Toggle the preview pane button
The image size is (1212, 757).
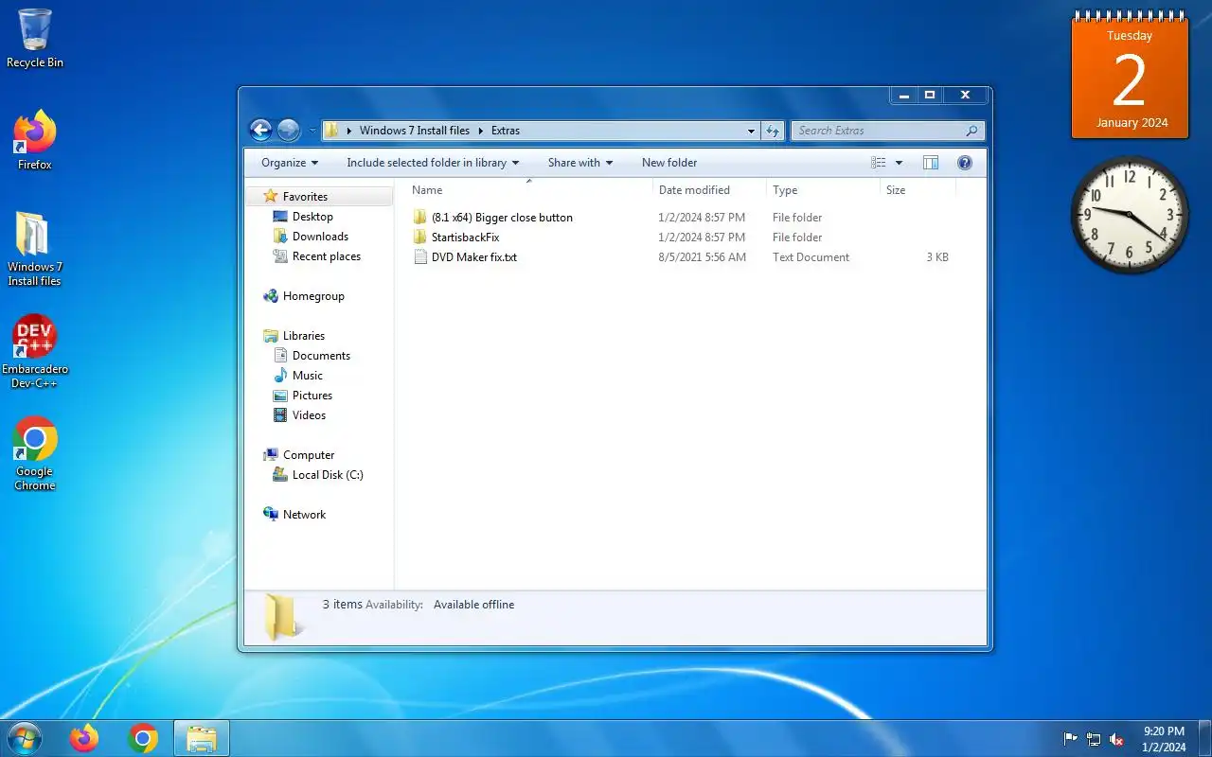point(931,163)
